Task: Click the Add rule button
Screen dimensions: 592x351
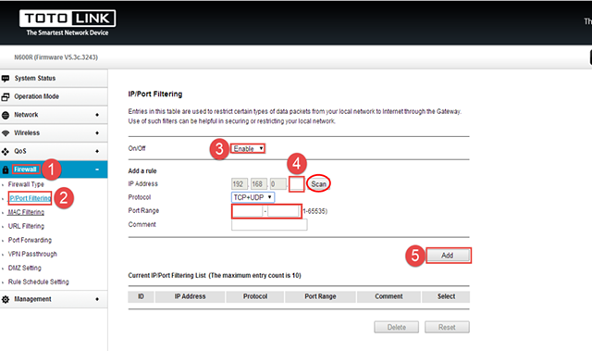Action: pos(448,256)
